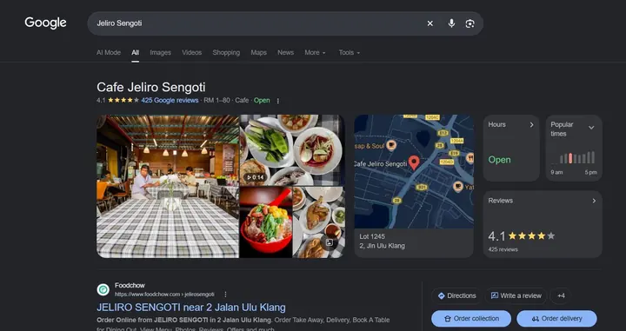Open the cafe interior photo
Screen dimensions: 626x331
tap(168, 186)
